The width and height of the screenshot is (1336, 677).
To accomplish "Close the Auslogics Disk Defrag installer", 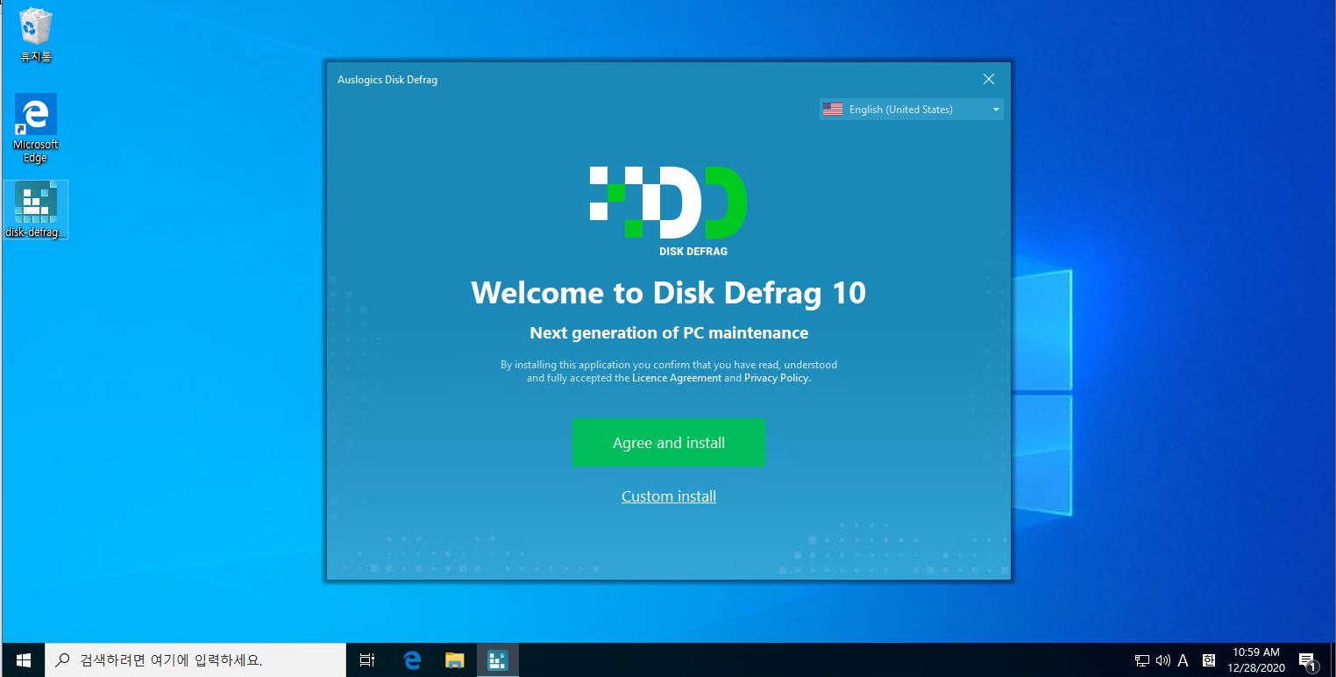I will 989,79.
